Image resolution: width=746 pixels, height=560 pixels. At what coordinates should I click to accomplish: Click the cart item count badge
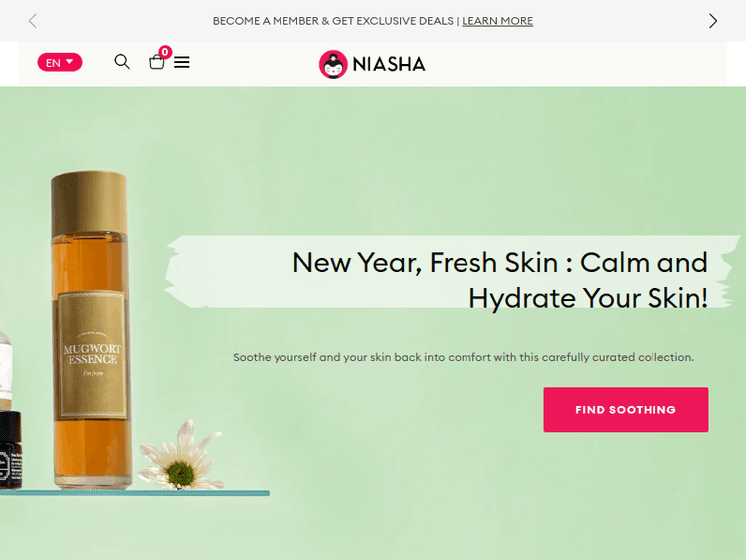tap(165, 52)
